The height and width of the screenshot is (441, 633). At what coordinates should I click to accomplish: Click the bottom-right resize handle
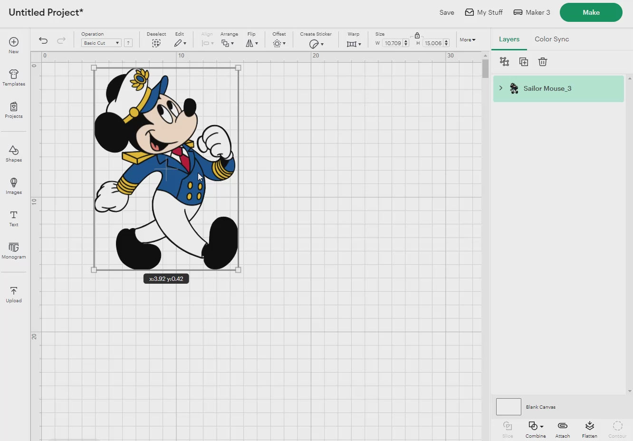click(x=238, y=270)
